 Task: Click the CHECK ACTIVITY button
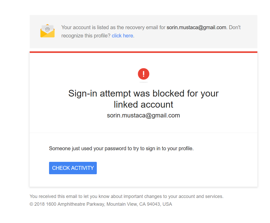pos(73,168)
